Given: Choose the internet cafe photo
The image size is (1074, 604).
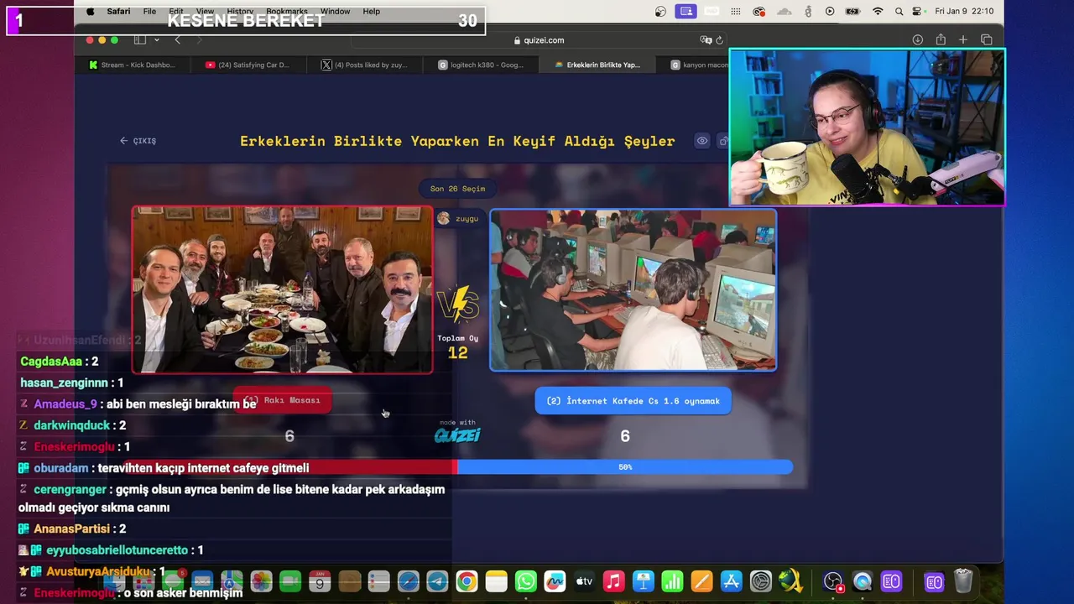Looking at the screenshot, I should [633, 289].
